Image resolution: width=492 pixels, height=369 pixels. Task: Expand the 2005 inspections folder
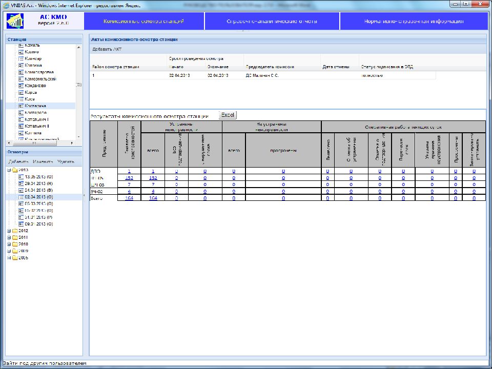[x=9, y=258]
